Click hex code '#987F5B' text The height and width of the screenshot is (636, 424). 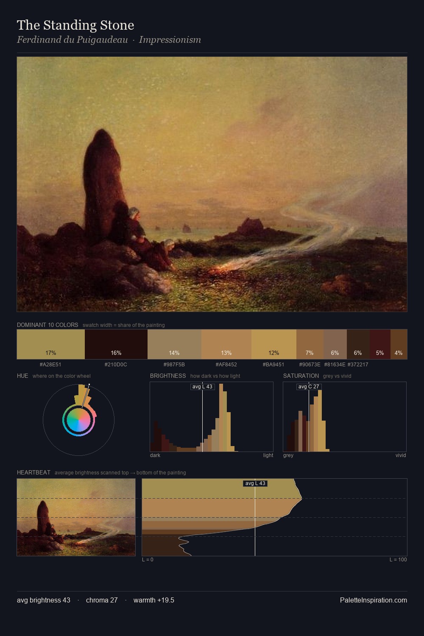[x=174, y=365]
